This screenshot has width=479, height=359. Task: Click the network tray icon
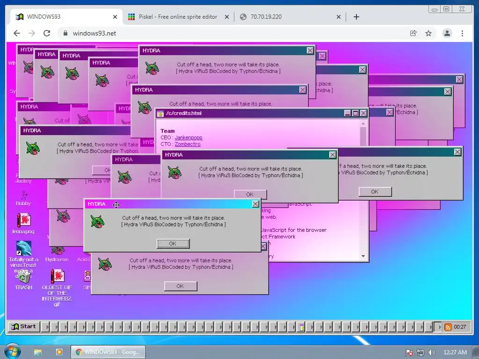(421, 352)
